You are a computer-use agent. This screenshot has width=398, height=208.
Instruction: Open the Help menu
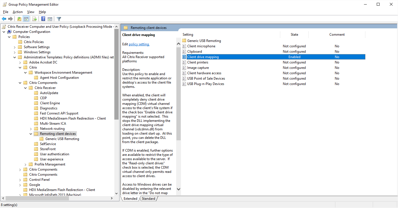point(42,12)
